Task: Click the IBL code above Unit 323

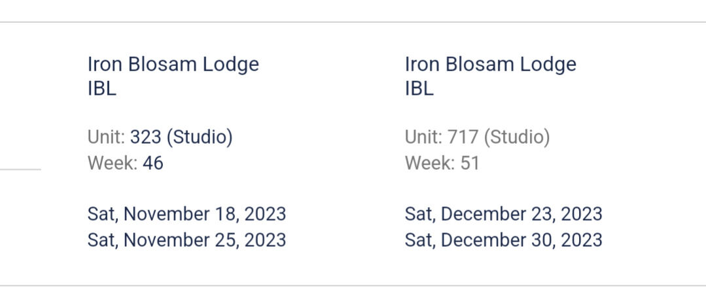Action: (x=102, y=89)
